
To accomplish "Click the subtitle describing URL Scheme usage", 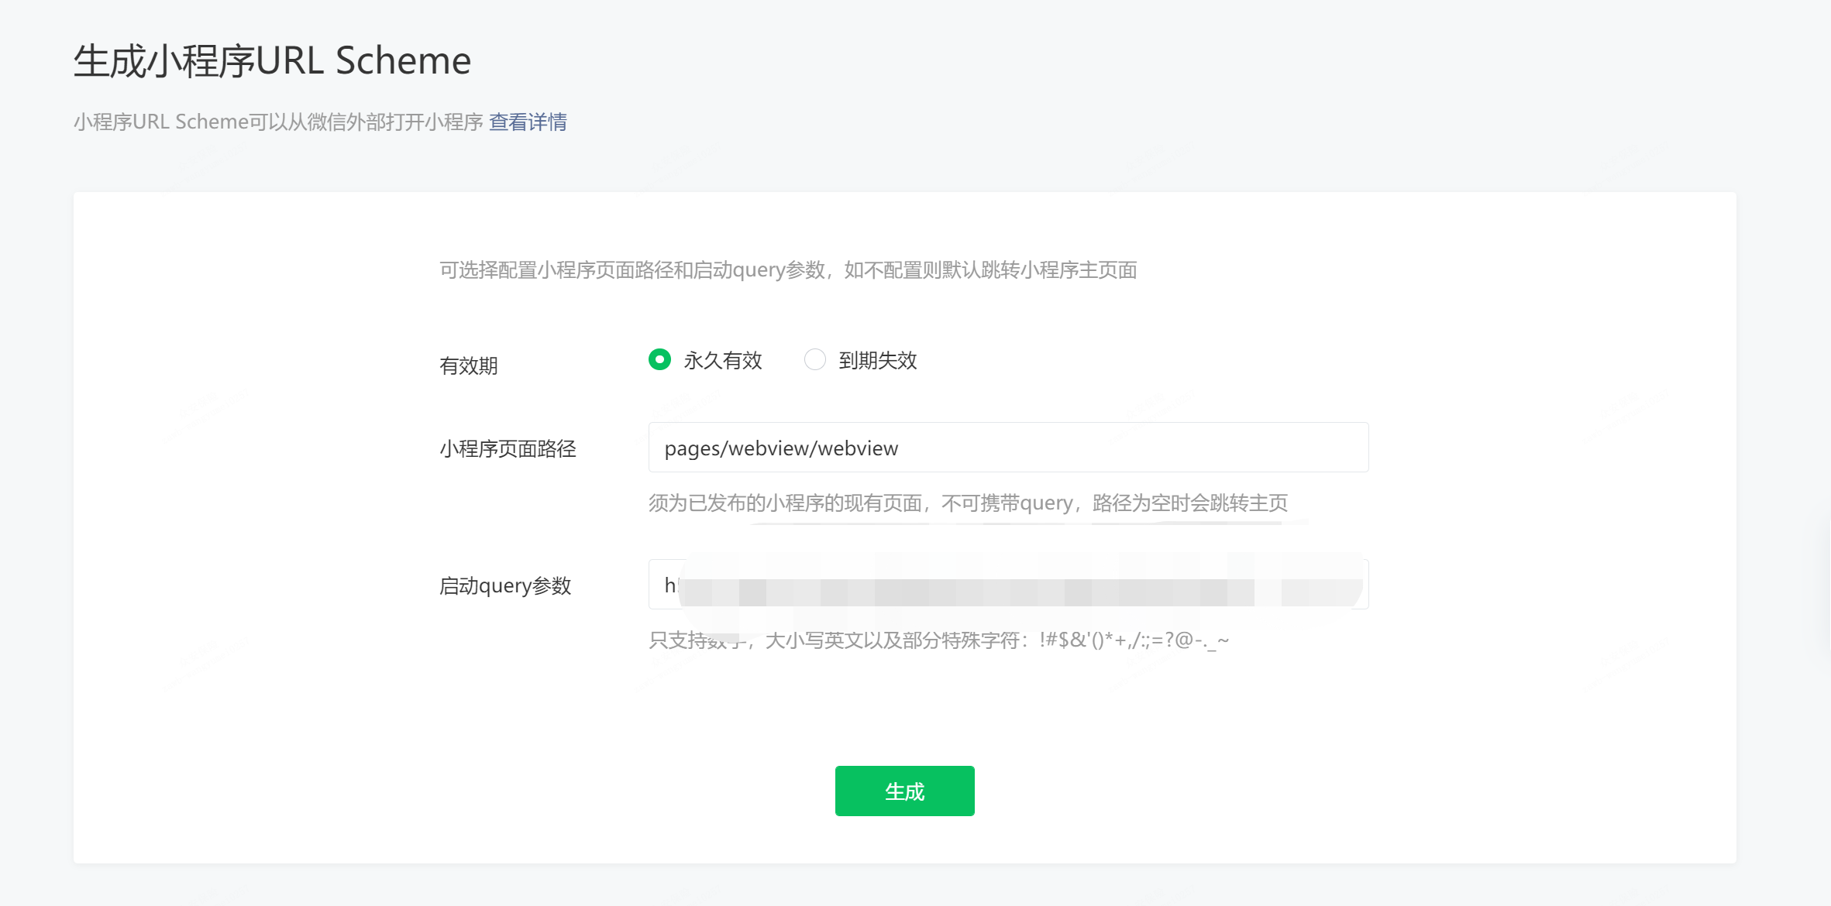I will click(277, 122).
